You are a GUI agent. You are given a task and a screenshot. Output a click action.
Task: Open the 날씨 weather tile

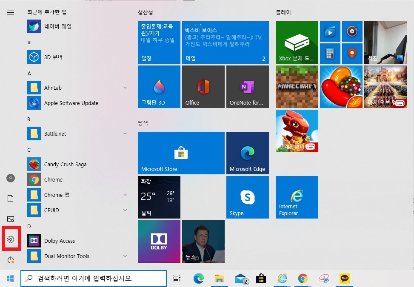pos(159,197)
